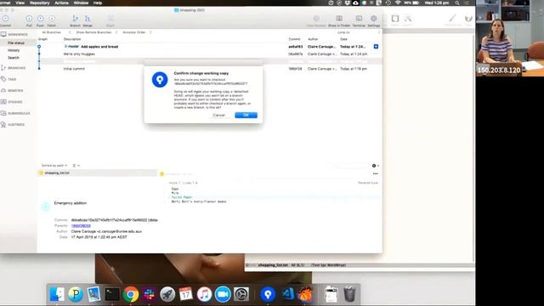
Task: Click the Reverse hunk button
Action: 368,183
